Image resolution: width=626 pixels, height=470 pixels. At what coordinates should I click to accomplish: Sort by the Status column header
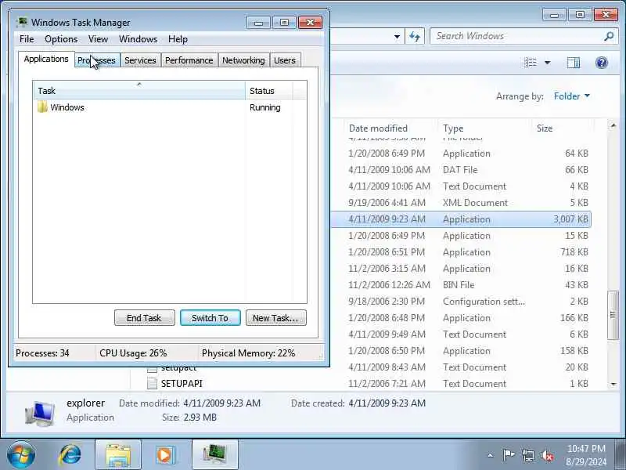pyautogui.click(x=269, y=91)
